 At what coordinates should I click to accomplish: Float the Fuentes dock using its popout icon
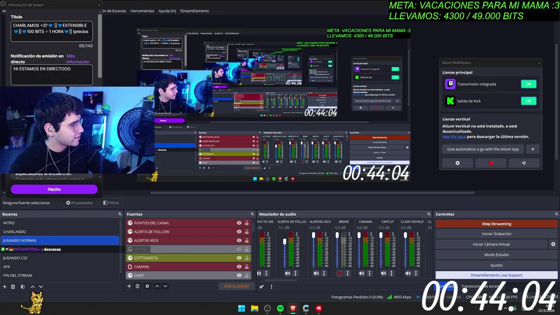(x=252, y=214)
